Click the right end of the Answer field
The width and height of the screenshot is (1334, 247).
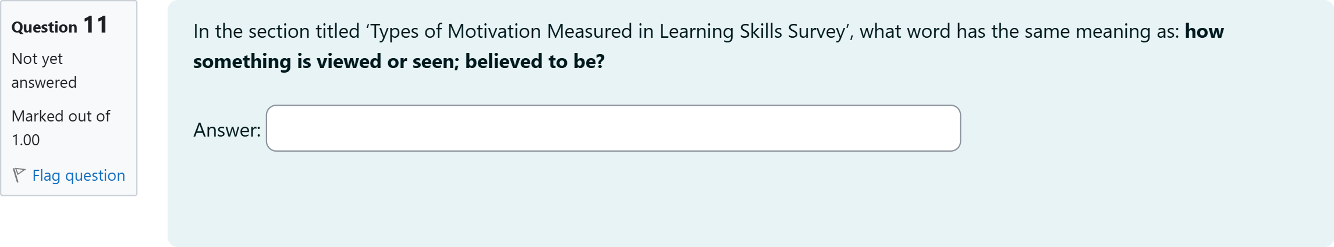(949, 128)
